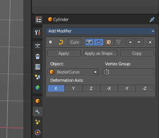Click the Copy modifier button
Screen dimensions: 159x138
point(137,53)
